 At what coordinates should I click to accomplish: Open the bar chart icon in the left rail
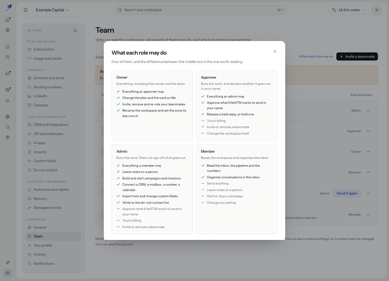tap(8, 100)
